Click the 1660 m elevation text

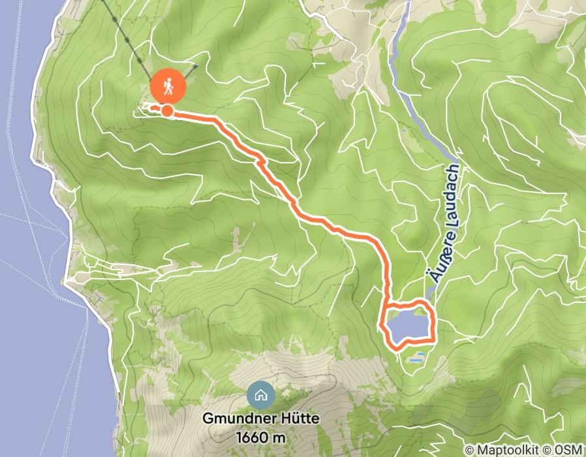pyautogui.click(x=260, y=437)
